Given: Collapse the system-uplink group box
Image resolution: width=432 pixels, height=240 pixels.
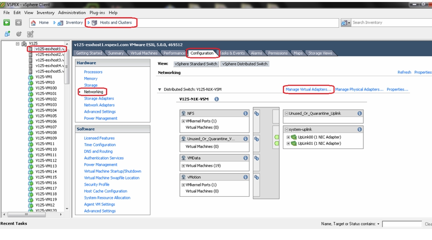Looking at the screenshot, I should click(286, 129).
